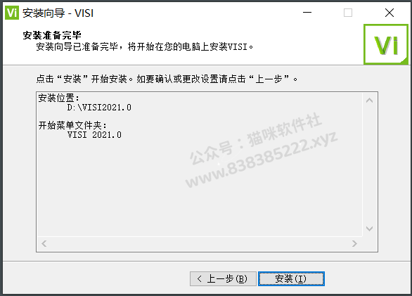Click the scroll up arrow in summary box
Screen dimensions: 412x296
pyautogui.click(x=369, y=100)
